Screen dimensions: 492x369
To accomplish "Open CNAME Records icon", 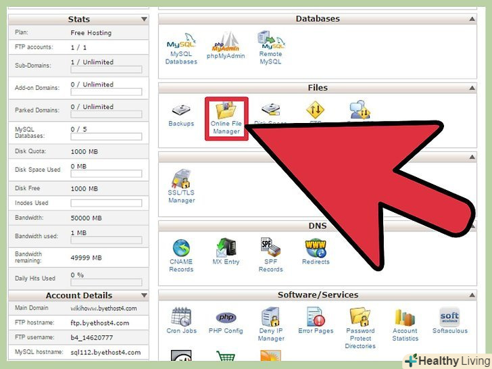I will pos(181,248).
